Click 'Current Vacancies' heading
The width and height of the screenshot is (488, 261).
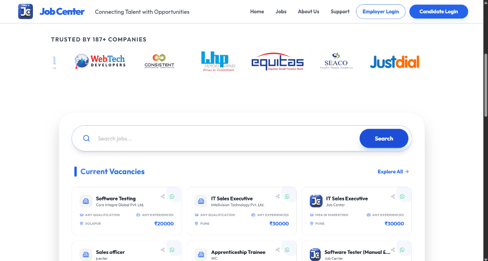pos(112,171)
